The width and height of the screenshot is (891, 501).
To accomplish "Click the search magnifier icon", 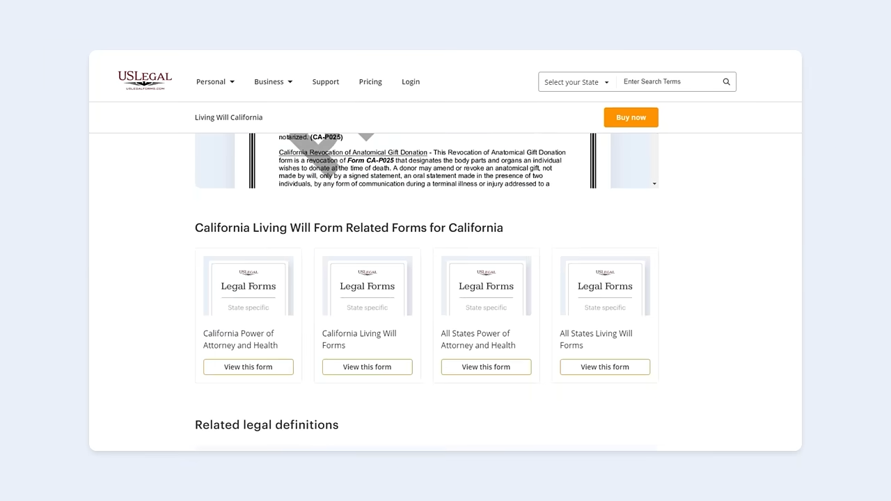I will 726,82.
